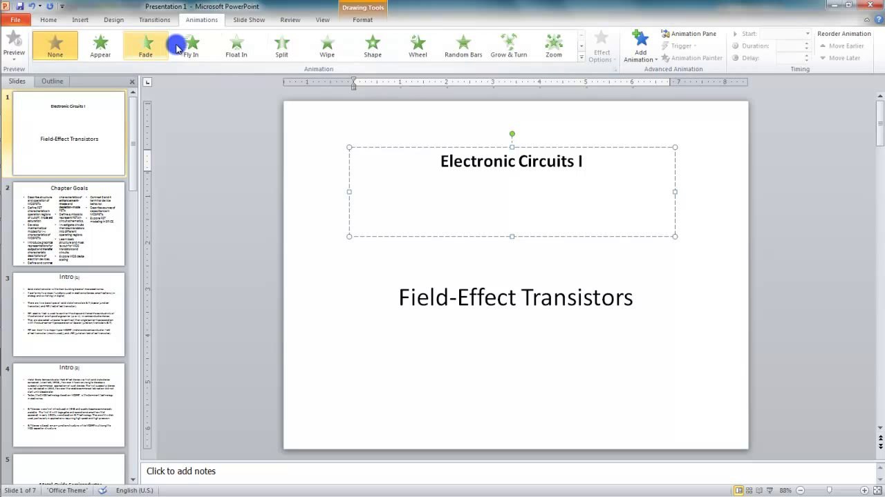Viewport: 885px width, 497px height.
Task: Open Customize Quick Access Toolbar dropdown
Action: [x=62, y=6]
